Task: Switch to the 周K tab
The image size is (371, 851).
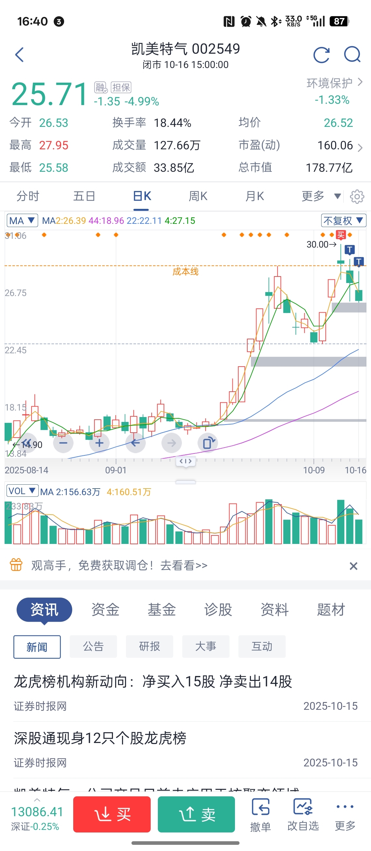Action: point(198,196)
